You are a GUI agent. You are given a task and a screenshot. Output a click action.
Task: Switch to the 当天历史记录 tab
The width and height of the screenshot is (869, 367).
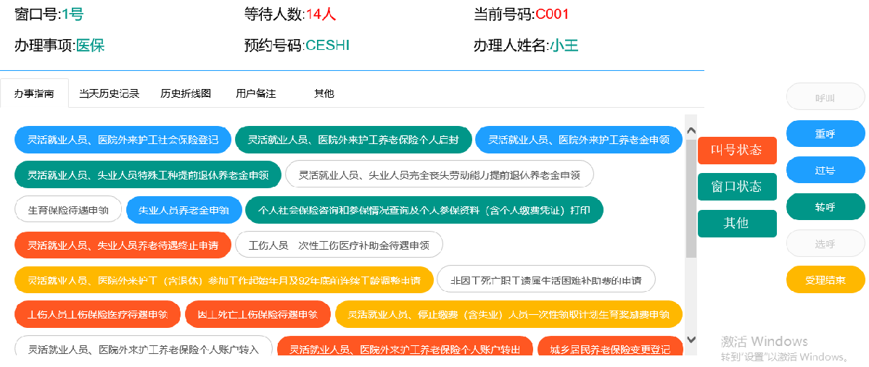point(109,93)
